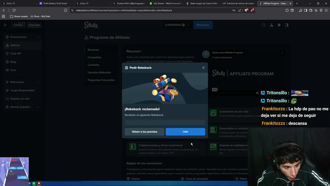Expand Promociones in sidebar

coord(22,37)
